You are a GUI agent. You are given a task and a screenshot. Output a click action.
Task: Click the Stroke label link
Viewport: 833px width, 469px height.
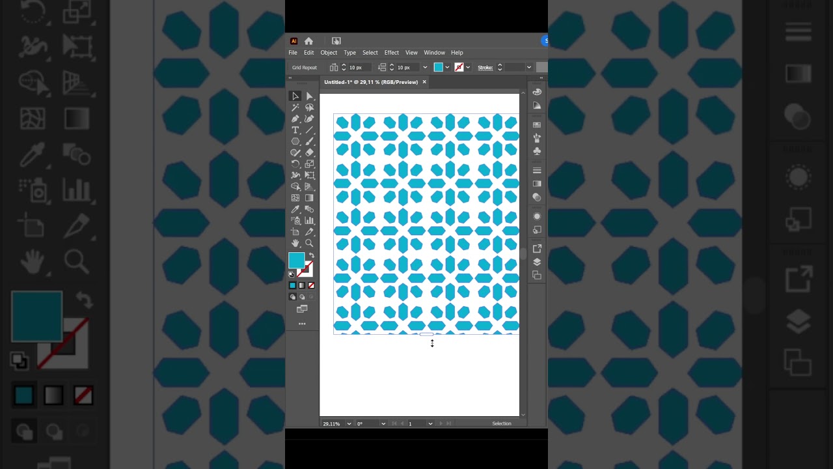coord(485,68)
